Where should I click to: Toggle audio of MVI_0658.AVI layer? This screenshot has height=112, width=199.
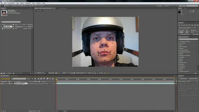(3, 83)
